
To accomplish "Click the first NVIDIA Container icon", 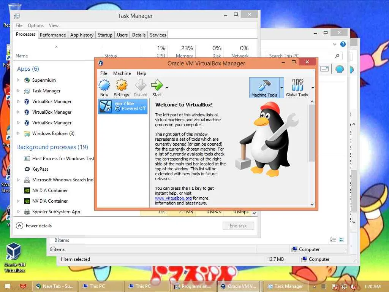I will [27, 190].
